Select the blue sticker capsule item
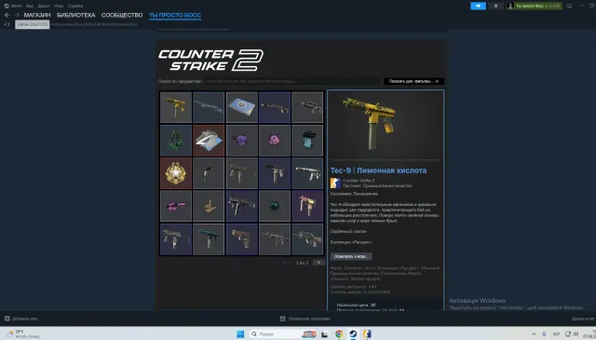The height and width of the screenshot is (340, 596). tap(242, 107)
